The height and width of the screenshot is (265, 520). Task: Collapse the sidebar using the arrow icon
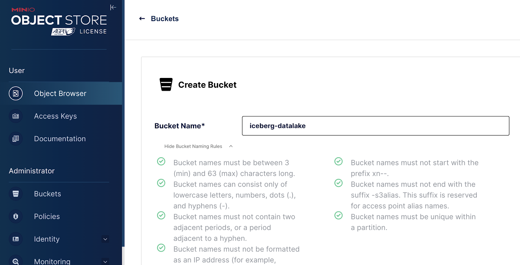[x=113, y=7]
